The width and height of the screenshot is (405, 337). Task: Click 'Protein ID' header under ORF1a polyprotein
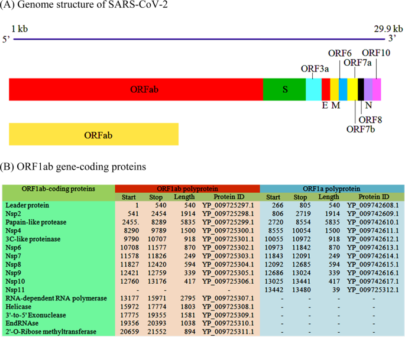tap(374, 197)
